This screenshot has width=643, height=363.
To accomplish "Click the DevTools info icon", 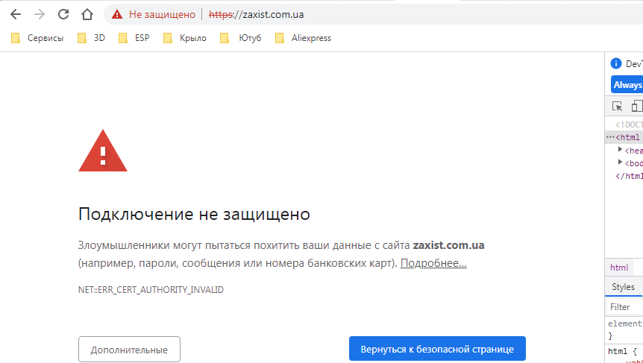I will pyautogui.click(x=616, y=64).
